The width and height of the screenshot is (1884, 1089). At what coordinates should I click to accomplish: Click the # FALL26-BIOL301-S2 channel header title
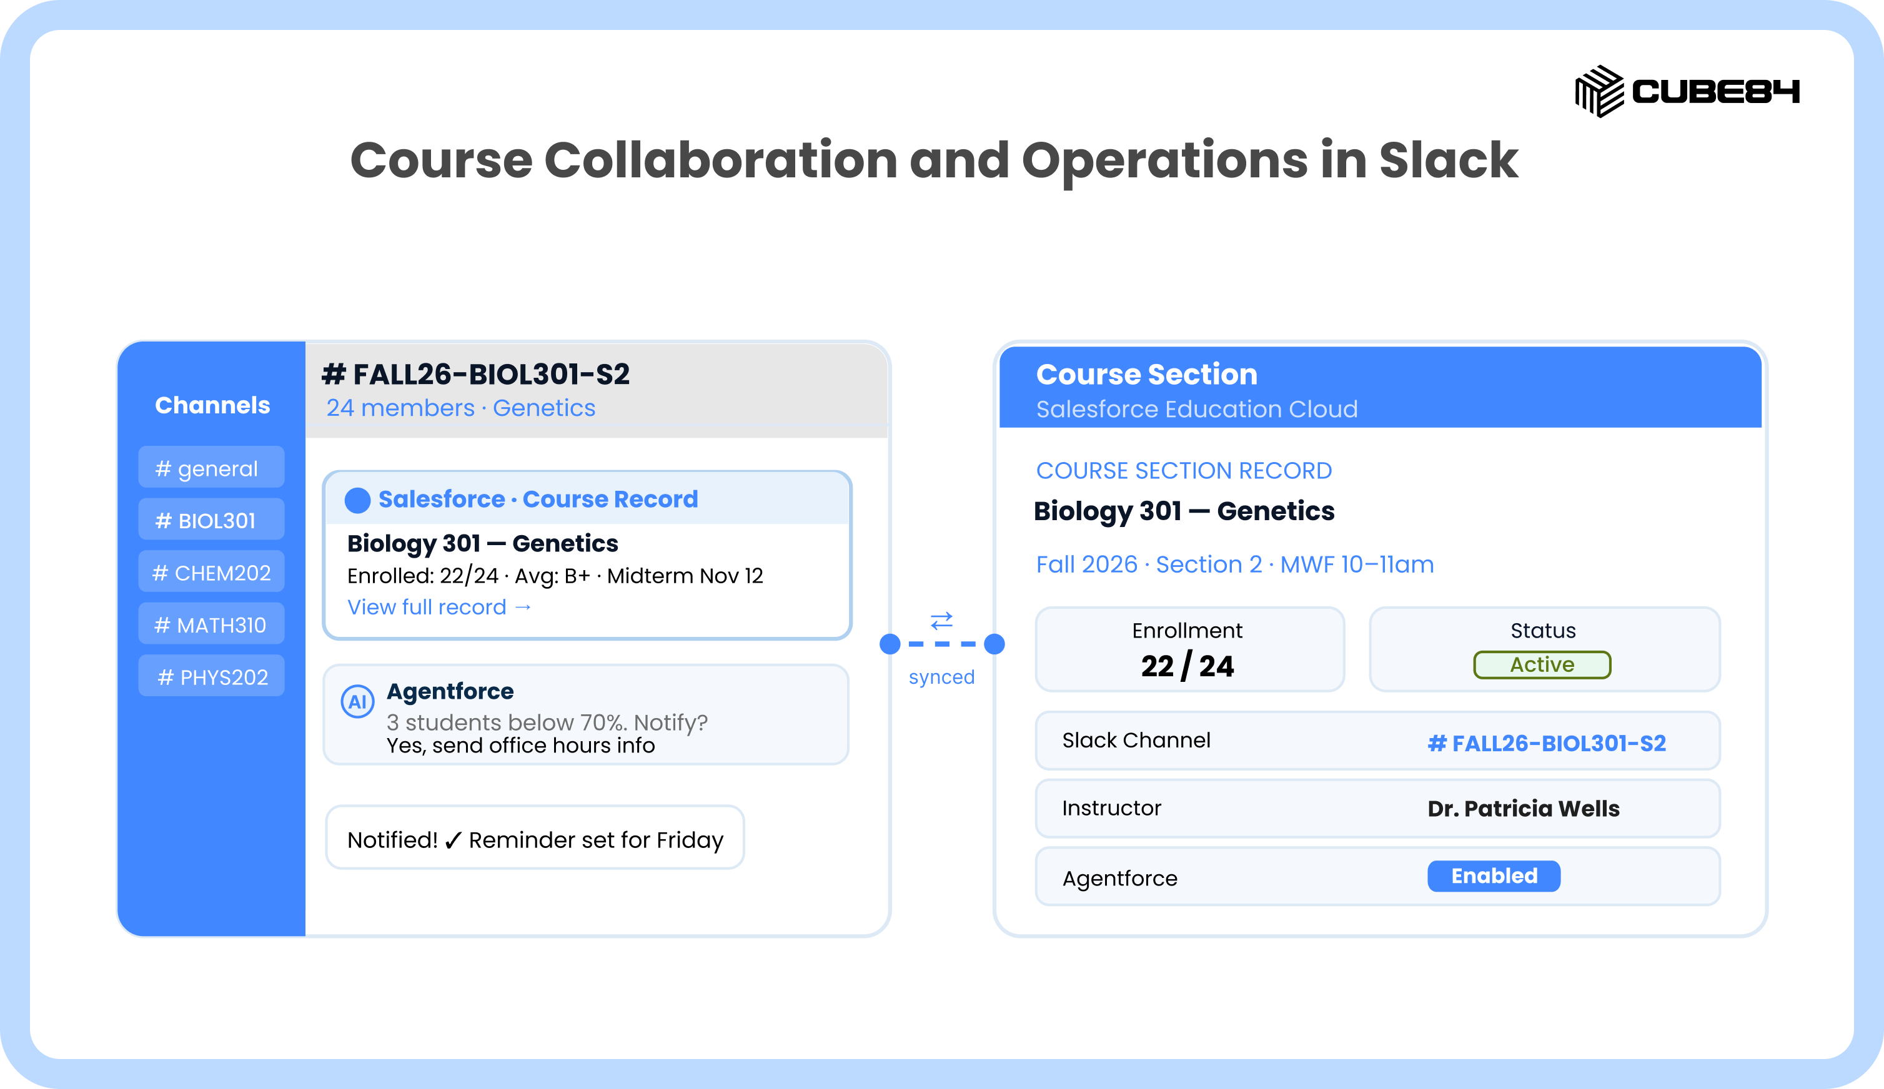475,375
